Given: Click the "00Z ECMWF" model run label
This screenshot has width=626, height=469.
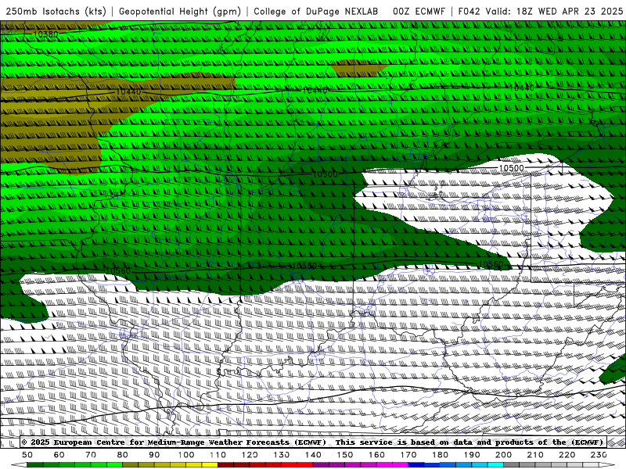Looking at the screenshot, I should [x=419, y=11].
